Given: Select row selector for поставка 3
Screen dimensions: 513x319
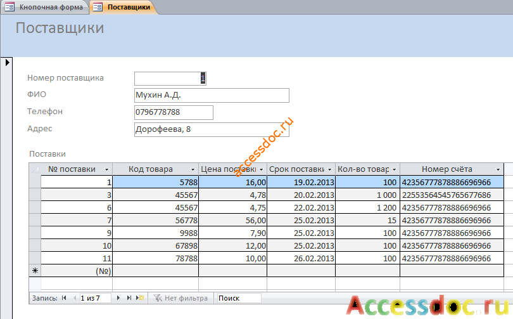Looking at the screenshot, I should (x=35, y=195).
